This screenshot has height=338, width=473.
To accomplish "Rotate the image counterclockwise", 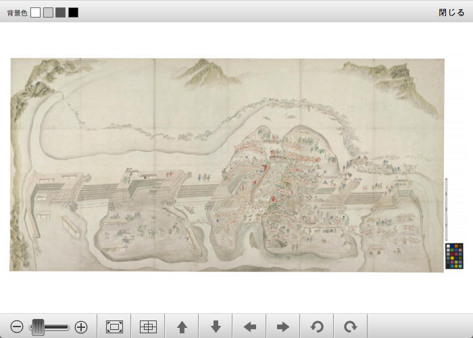I will [317, 327].
